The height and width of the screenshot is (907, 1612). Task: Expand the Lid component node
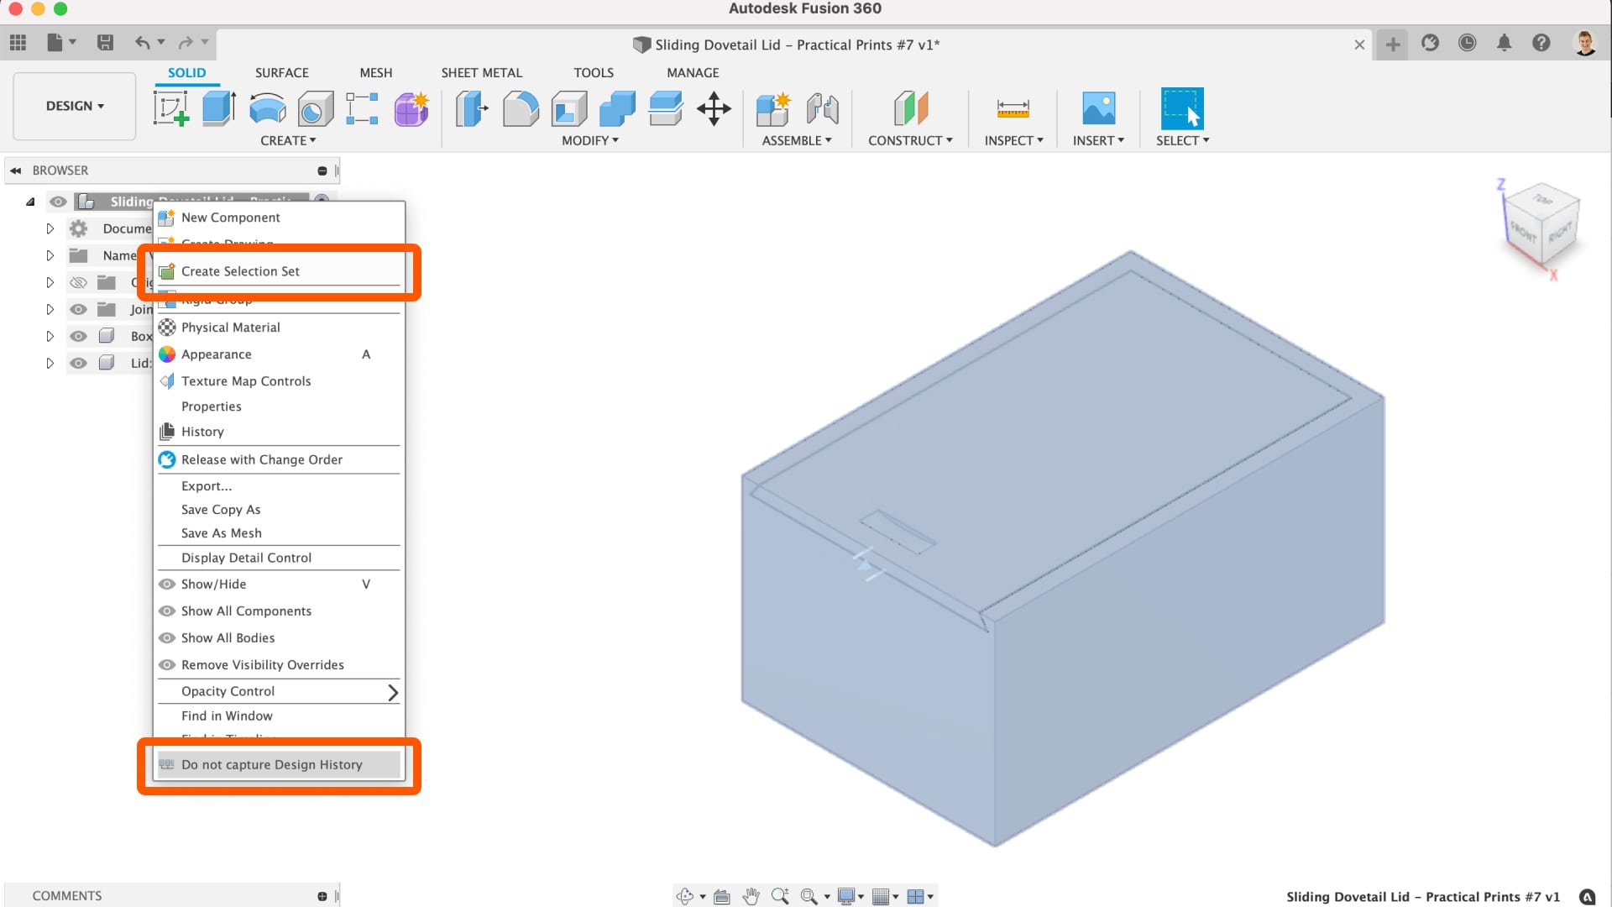click(x=50, y=363)
